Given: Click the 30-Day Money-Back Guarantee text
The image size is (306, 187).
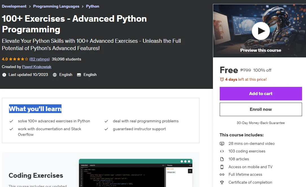Looking at the screenshot, I should click(x=261, y=123).
